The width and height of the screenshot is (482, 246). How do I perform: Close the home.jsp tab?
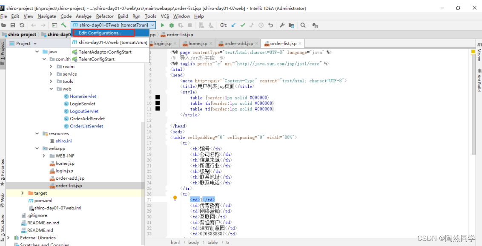pyautogui.click(x=211, y=44)
